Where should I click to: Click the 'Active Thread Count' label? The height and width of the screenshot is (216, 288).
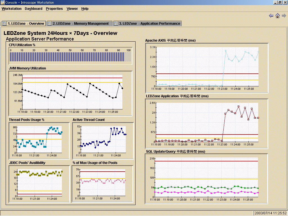tap(89, 120)
